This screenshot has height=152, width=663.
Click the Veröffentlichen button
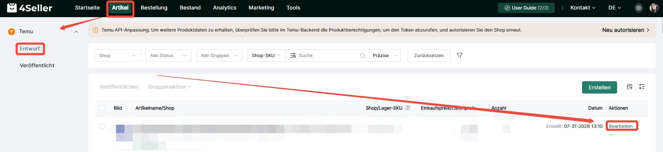pos(119,87)
